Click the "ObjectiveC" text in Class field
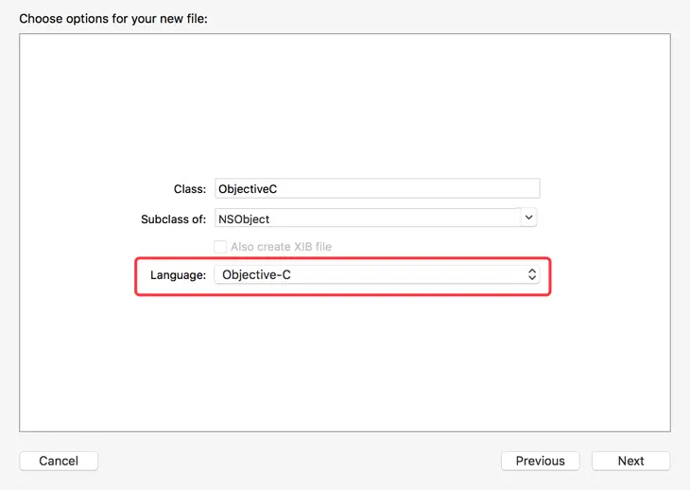 [250, 189]
